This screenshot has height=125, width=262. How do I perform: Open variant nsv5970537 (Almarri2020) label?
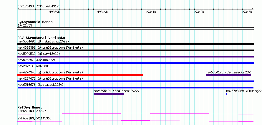tap(39, 54)
